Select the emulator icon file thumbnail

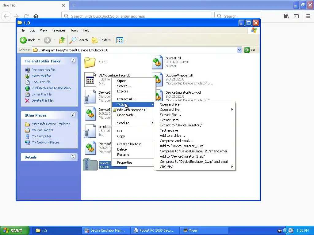(x=90, y=131)
